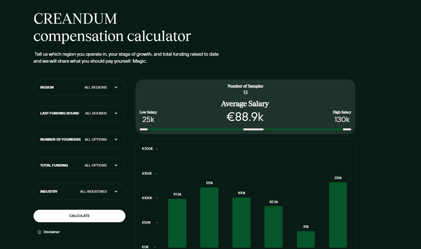Click the Disclaimer info icon

click(39, 232)
